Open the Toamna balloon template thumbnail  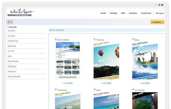[x=106, y=60]
